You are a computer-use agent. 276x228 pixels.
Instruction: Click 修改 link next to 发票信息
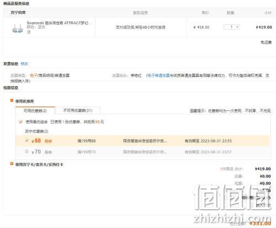pos(24,64)
